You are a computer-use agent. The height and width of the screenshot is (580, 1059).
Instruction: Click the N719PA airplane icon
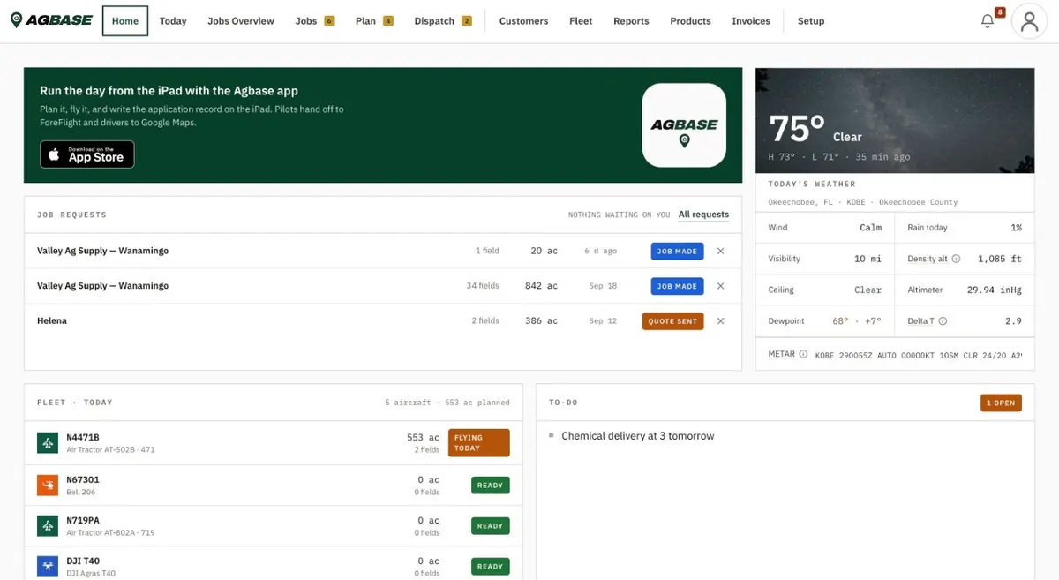click(x=48, y=526)
